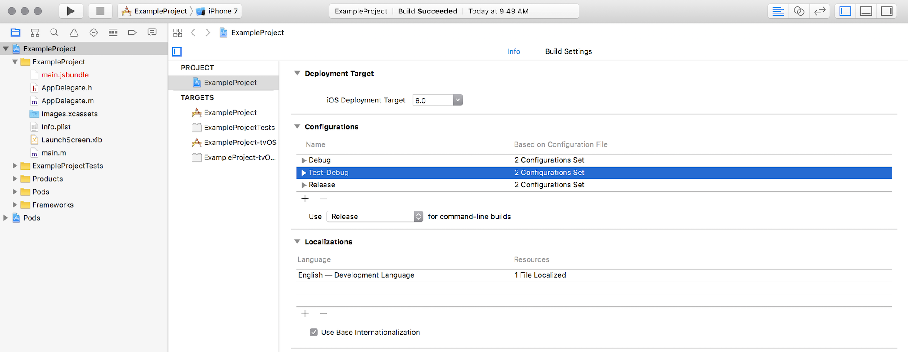This screenshot has height=352, width=908.
Task: Open the Debug navigator icon
Action: click(x=113, y=32)
